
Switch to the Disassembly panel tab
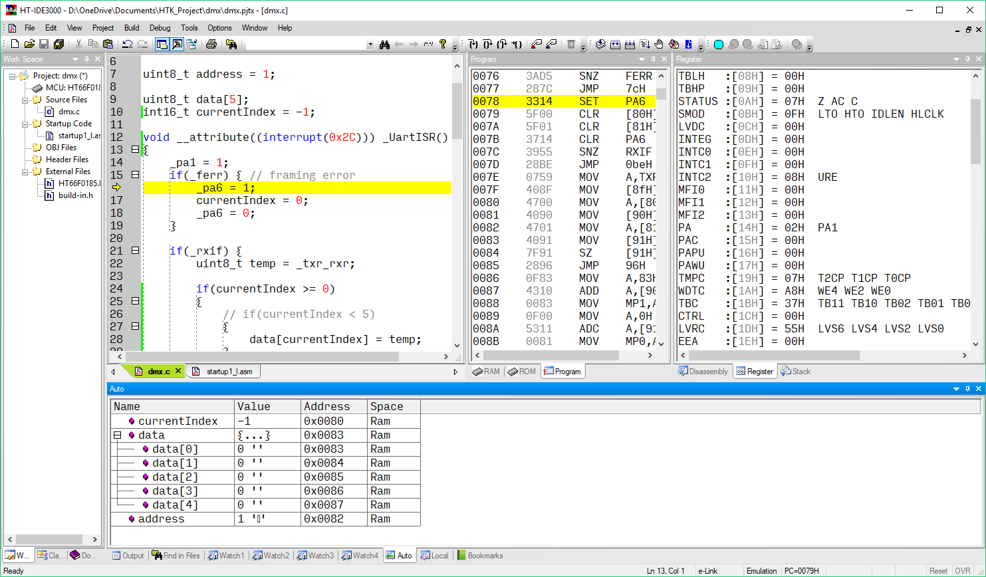pos(703,372)
